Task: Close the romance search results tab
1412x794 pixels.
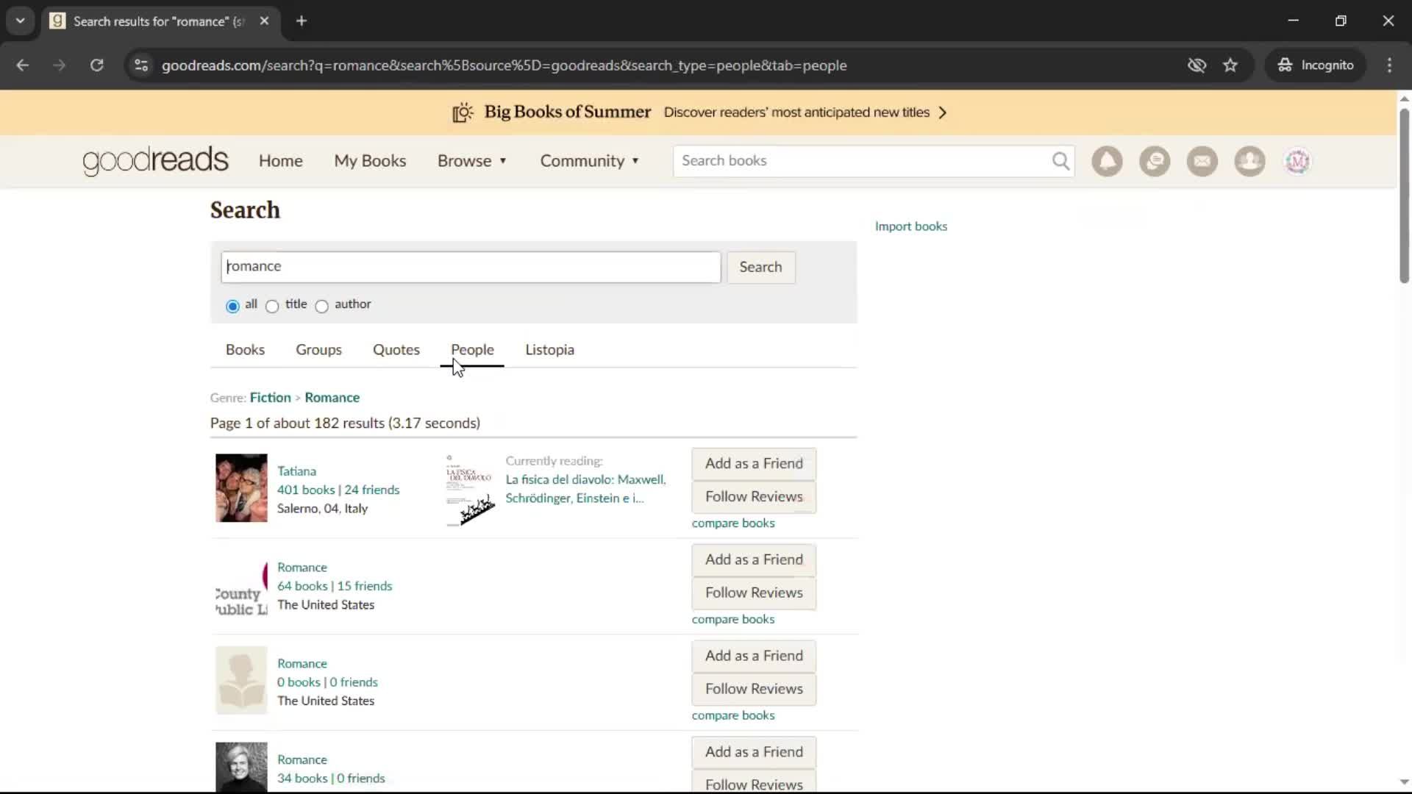Action: coord(264,21)
